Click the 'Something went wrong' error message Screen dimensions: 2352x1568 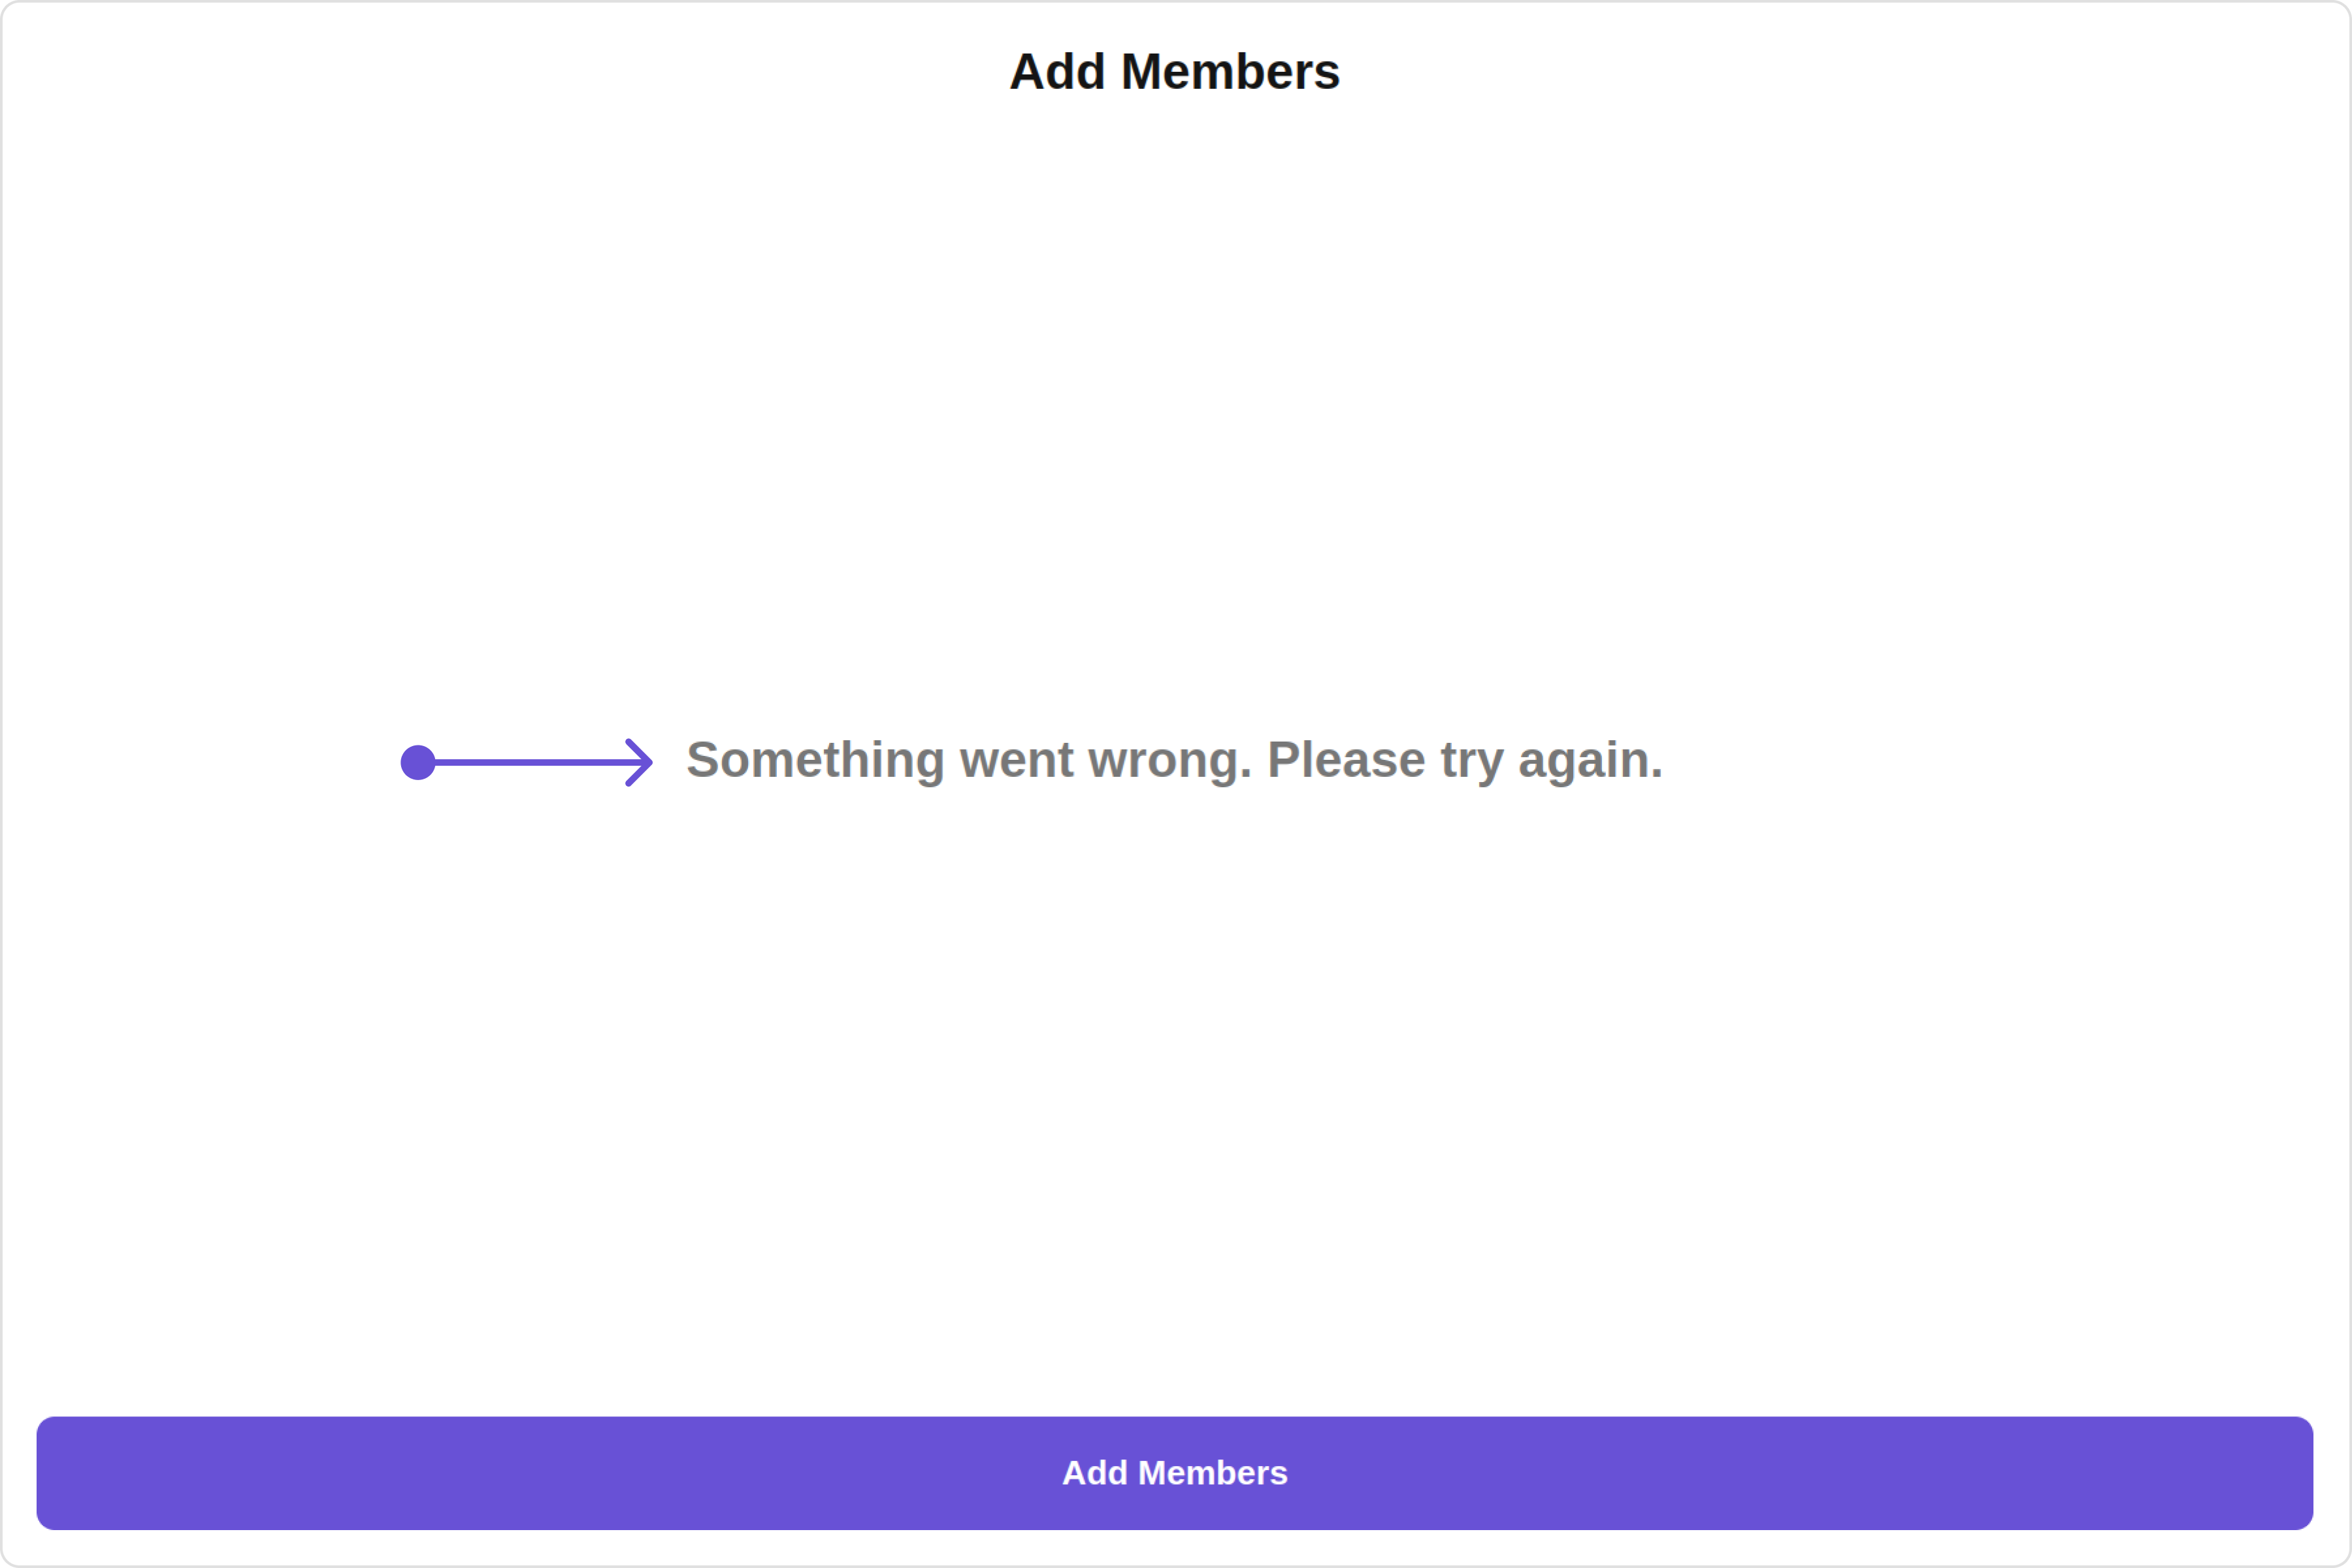click(1175, 761)
